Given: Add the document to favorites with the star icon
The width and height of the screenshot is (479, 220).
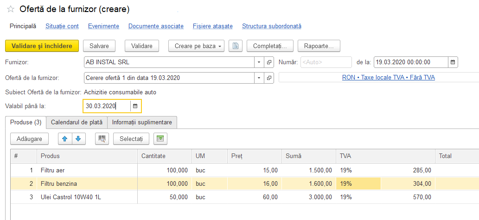Looking at the screenshot, I should click(11, 10).
